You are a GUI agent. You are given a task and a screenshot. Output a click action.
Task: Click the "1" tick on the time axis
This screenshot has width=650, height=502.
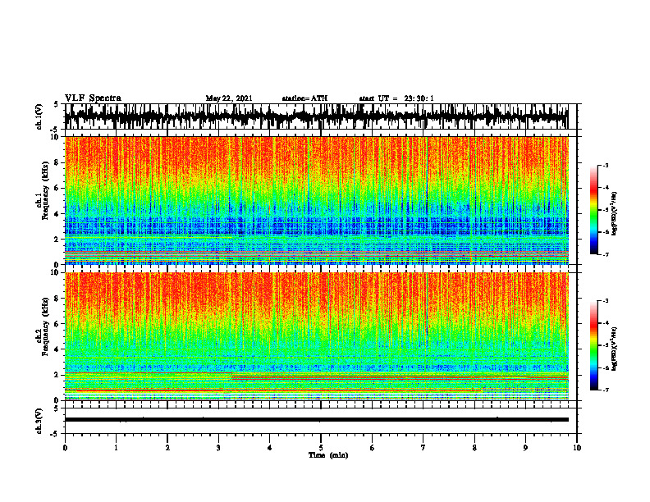pos(116,448)
